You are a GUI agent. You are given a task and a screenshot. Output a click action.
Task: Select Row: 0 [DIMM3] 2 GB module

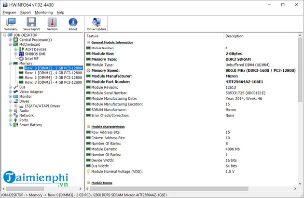pos(54,68)
